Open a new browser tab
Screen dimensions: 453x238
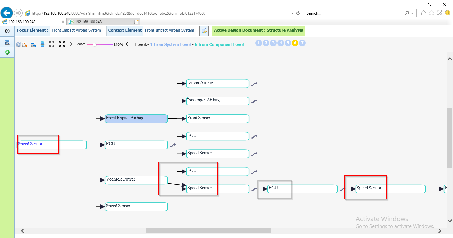coord(137,22)
